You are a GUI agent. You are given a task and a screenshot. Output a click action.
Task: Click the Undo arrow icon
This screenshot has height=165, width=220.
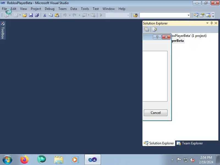point(65,15)
